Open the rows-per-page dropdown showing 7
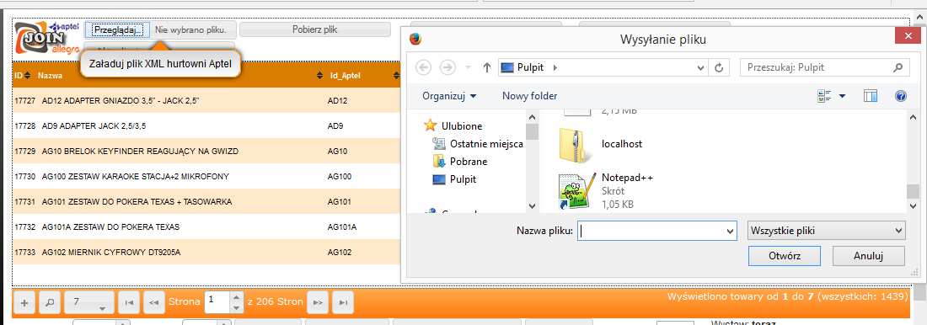Screen dimensions: 927x325 (x=88, y=302)
